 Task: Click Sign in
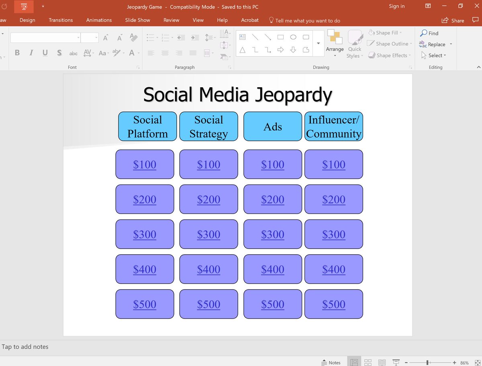click(x=397, y=6)
